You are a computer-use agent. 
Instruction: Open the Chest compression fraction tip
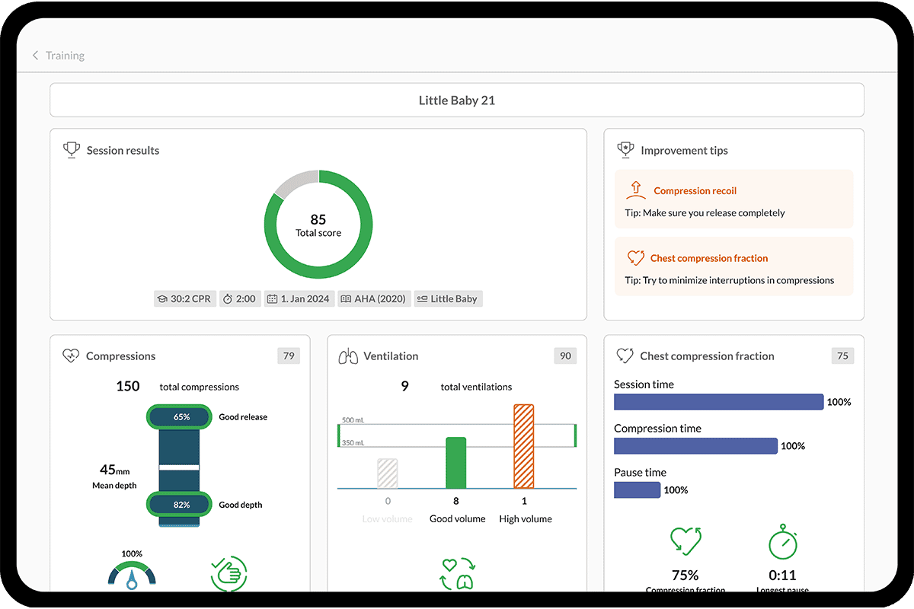pyautogui.click(x=733, y=266)
